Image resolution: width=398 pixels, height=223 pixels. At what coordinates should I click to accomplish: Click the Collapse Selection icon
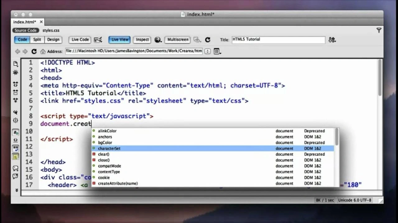[16, 92]
